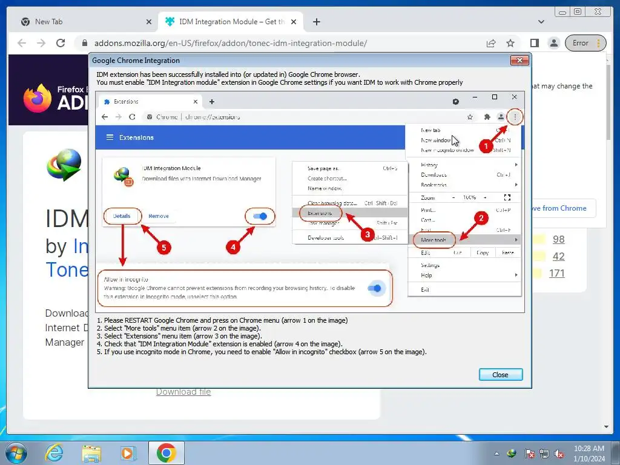
Task: Follow the Download file link
Action: 183,392
